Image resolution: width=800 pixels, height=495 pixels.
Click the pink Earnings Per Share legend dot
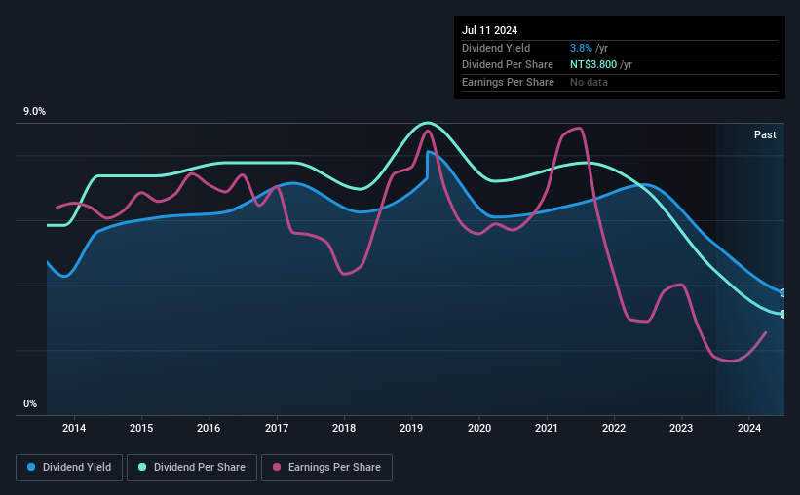point(277,467)
